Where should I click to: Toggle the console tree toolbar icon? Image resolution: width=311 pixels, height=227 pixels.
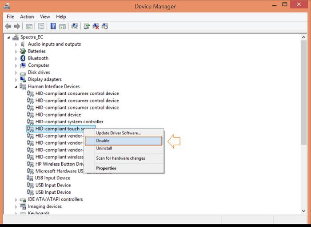(29, 26)
